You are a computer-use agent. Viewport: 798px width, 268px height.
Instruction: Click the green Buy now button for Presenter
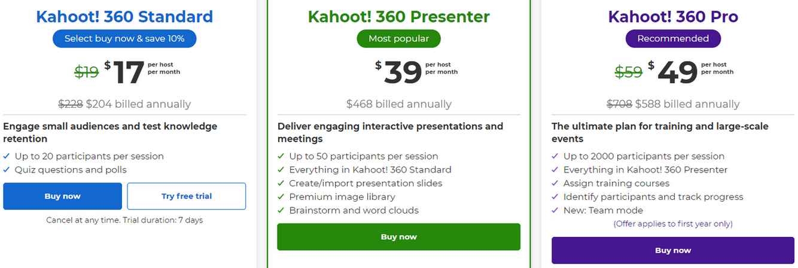coord(398,237)
